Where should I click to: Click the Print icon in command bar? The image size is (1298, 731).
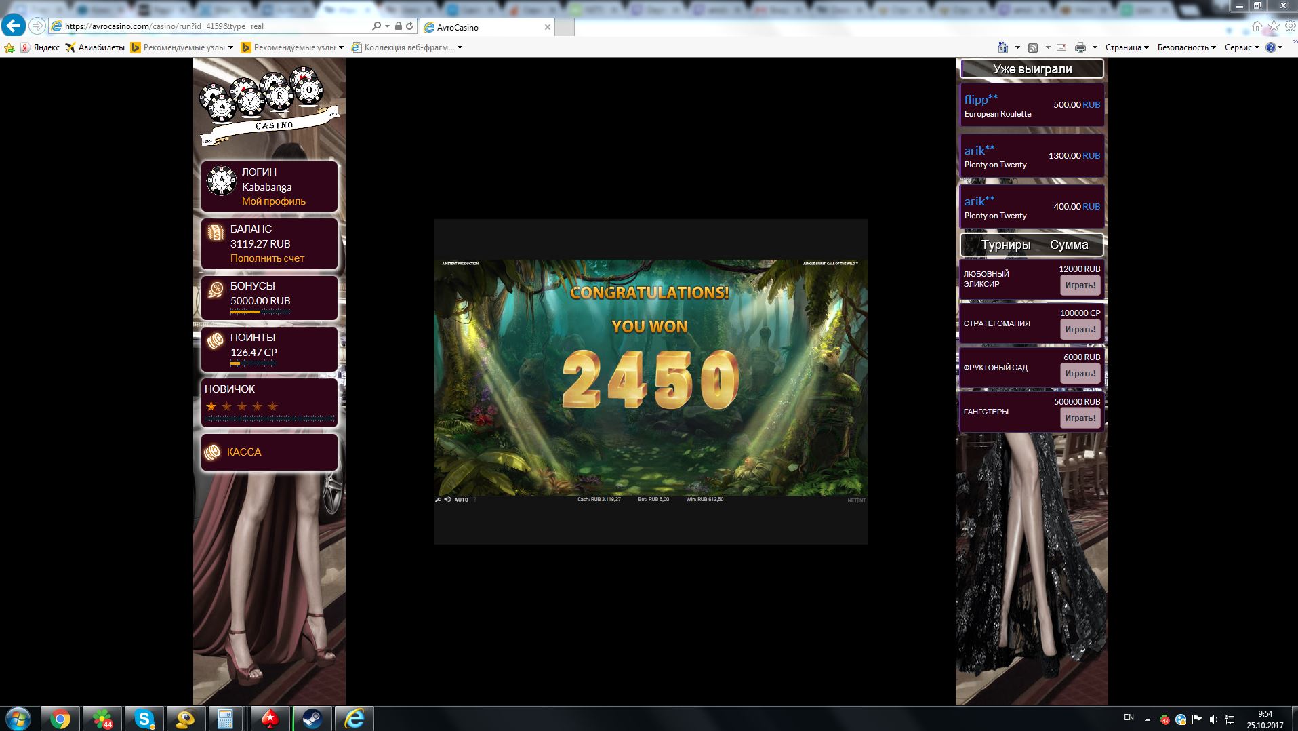[1080, 47]
